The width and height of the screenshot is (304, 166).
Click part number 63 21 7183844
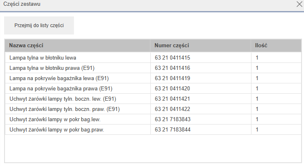[x=173, y=129]
